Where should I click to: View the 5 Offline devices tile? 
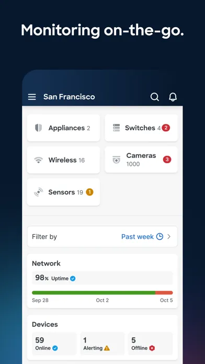[151, 343]
